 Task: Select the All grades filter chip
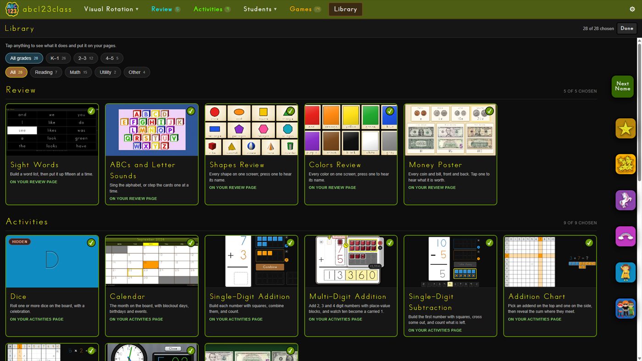pyautogui.click(x=24, y=58)
